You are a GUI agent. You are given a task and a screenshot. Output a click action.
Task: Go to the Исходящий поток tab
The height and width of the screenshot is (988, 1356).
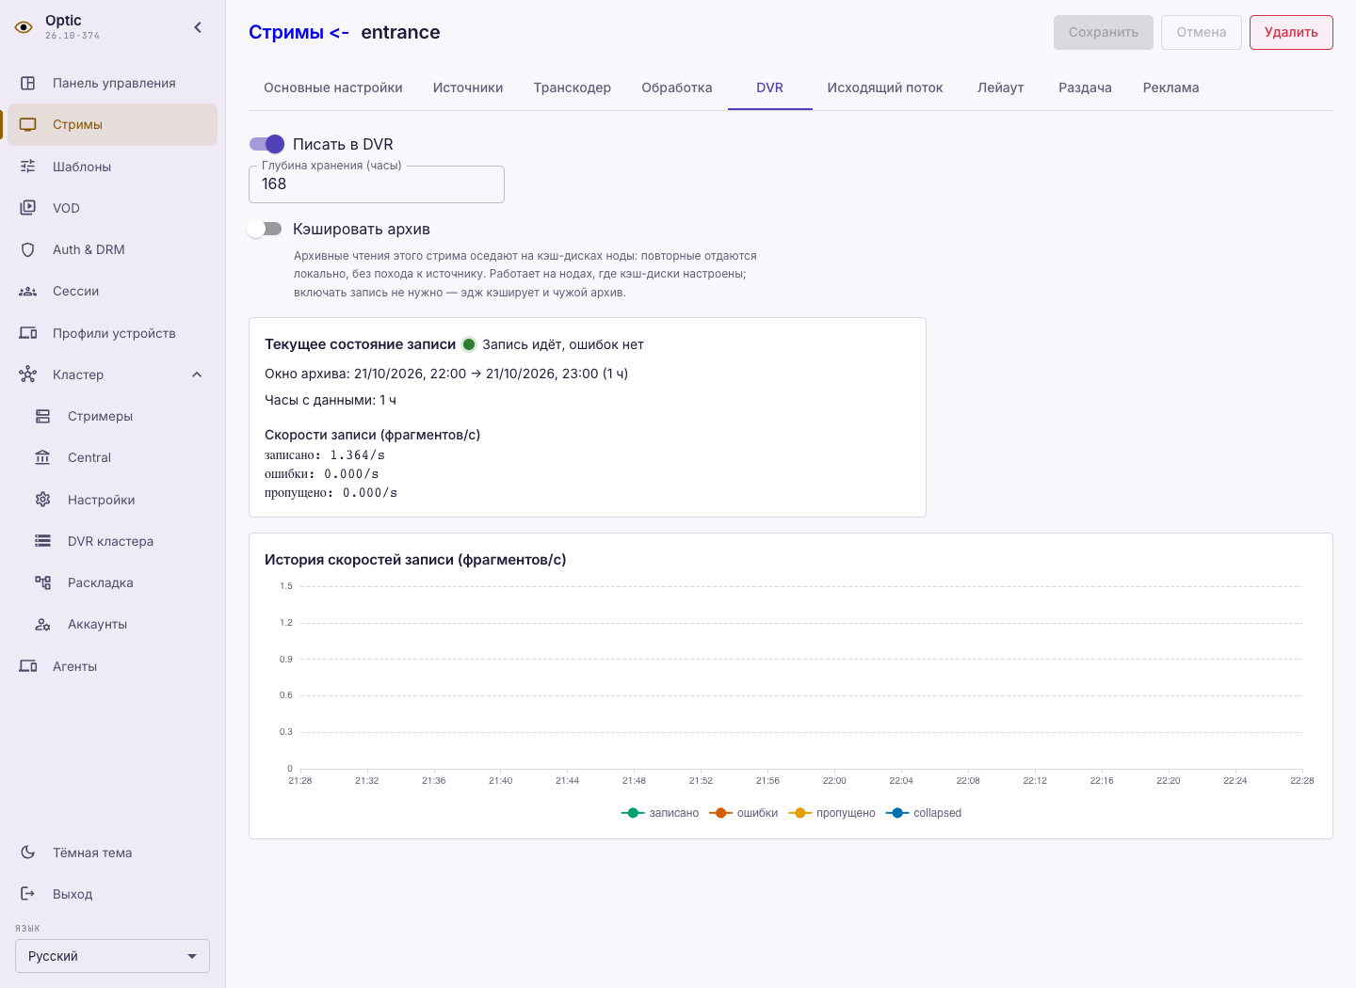(885, 88)
